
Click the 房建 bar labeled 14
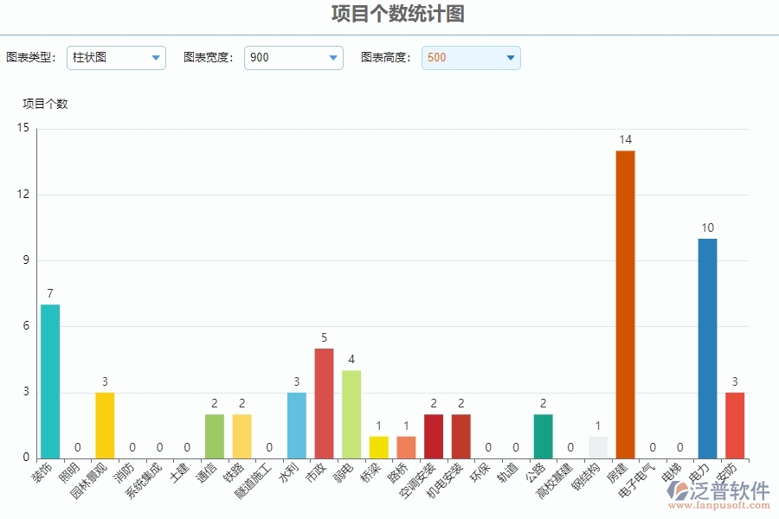point(625,304)
